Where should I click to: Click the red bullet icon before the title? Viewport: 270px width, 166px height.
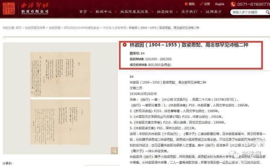[125, 45]
